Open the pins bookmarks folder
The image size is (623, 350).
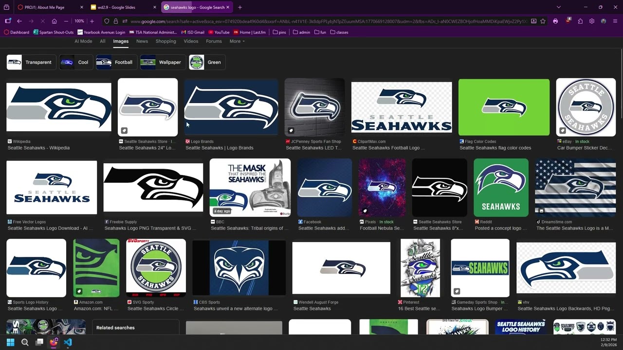click(x=279, y=32)
